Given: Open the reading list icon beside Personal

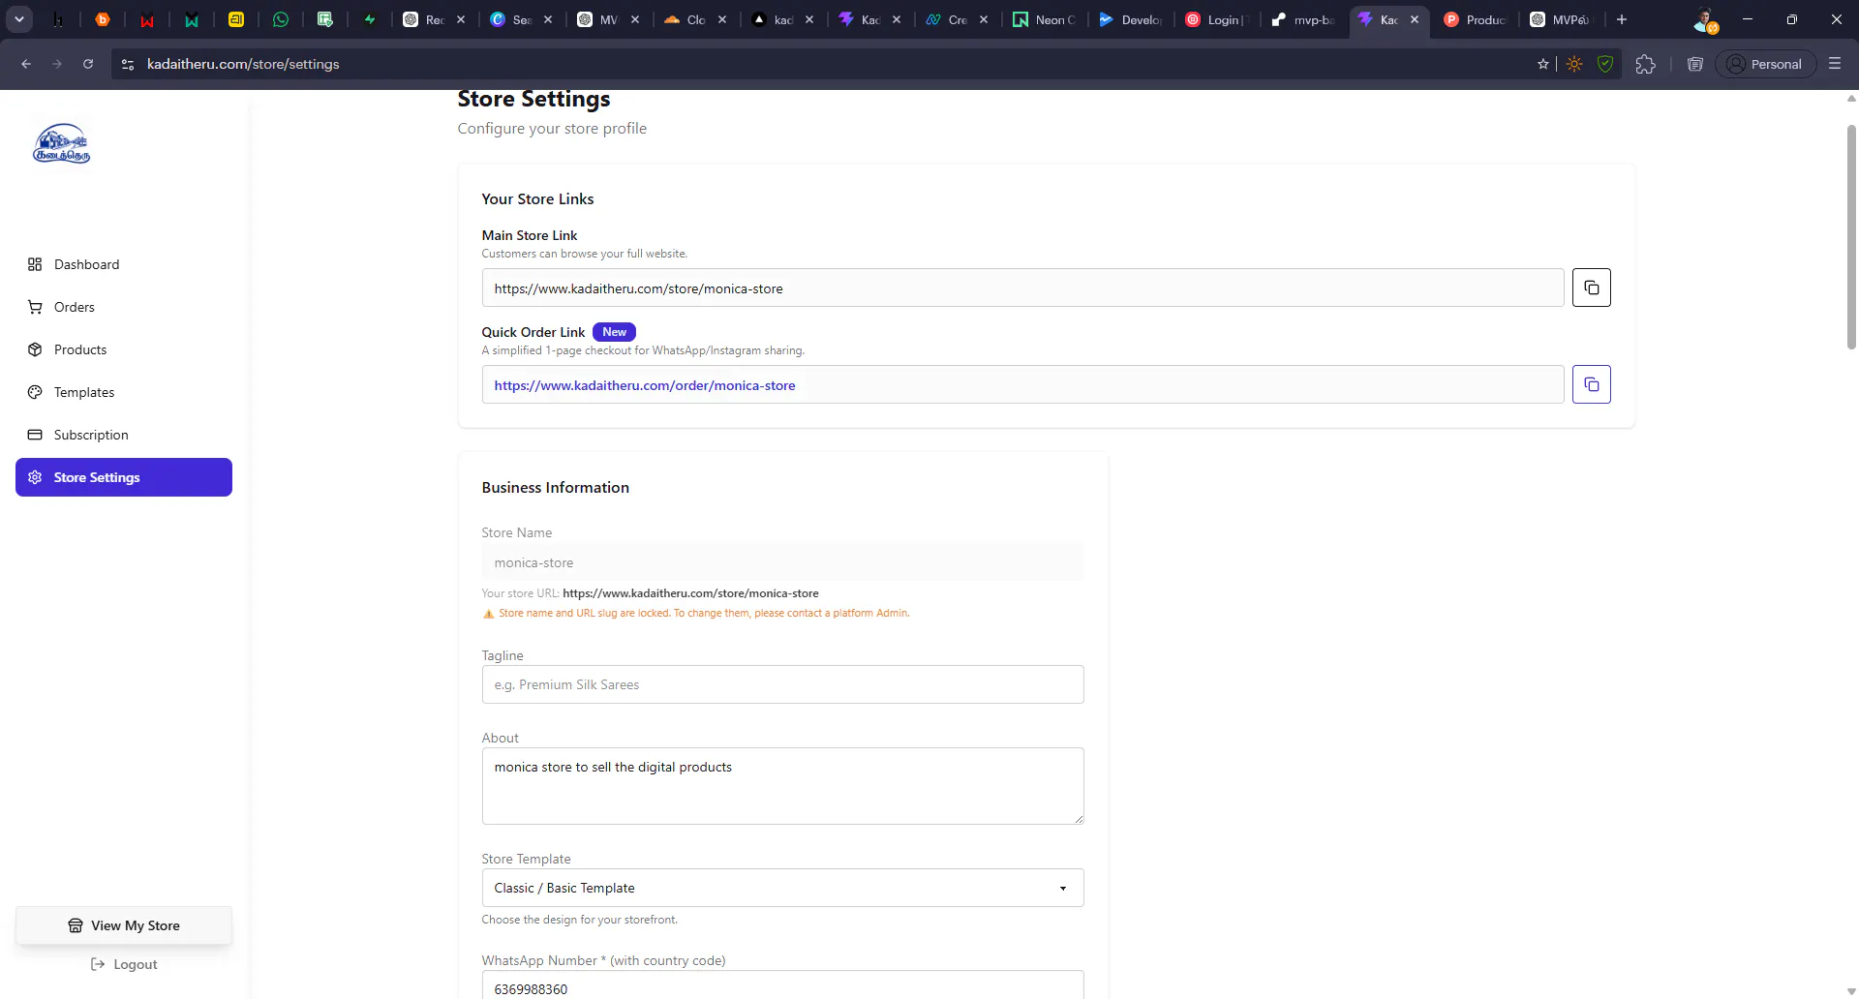Looking at the screenshot, I should (1694, 64).
